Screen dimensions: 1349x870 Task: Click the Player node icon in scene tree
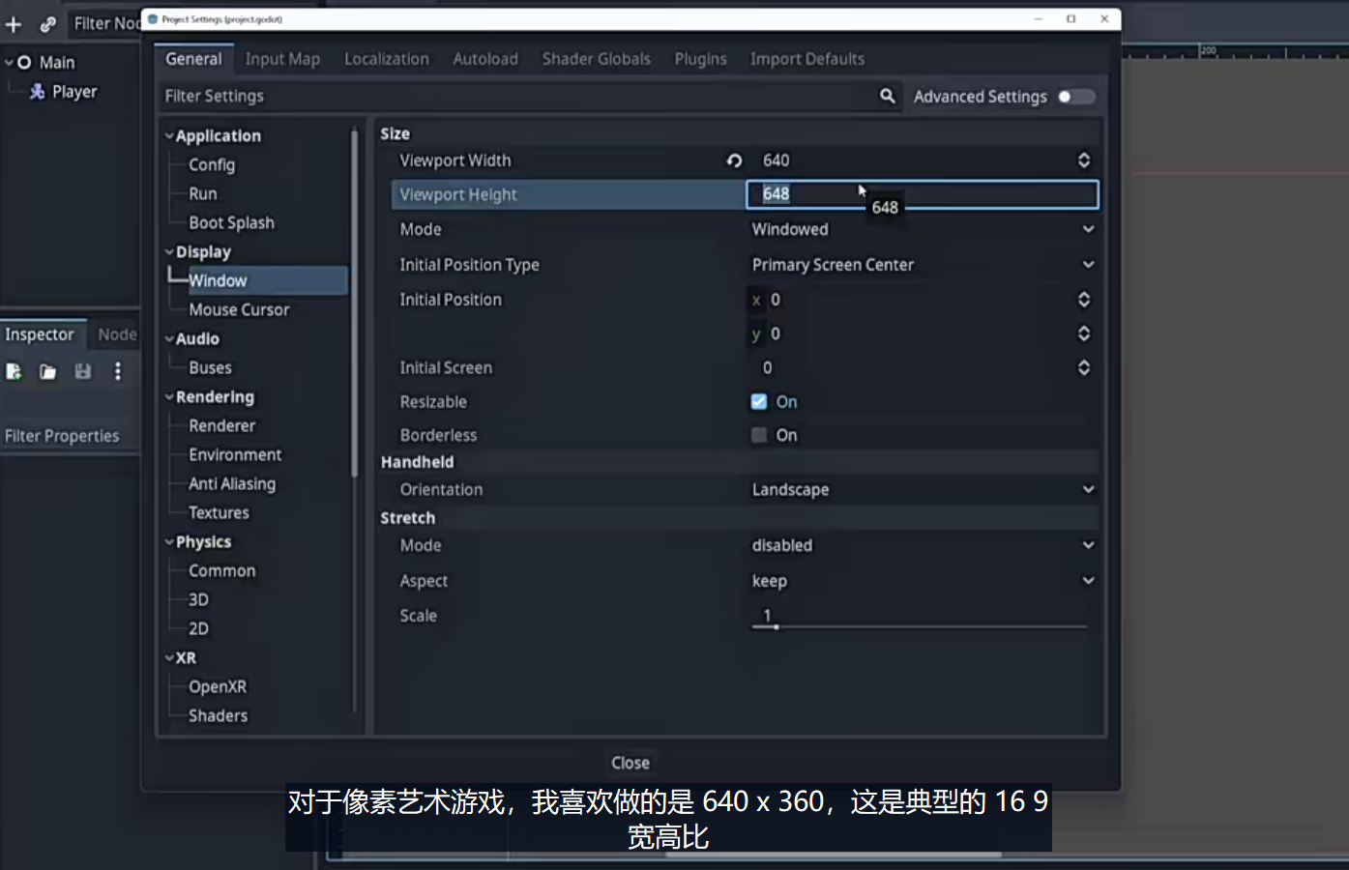click(x=38, y=92)
